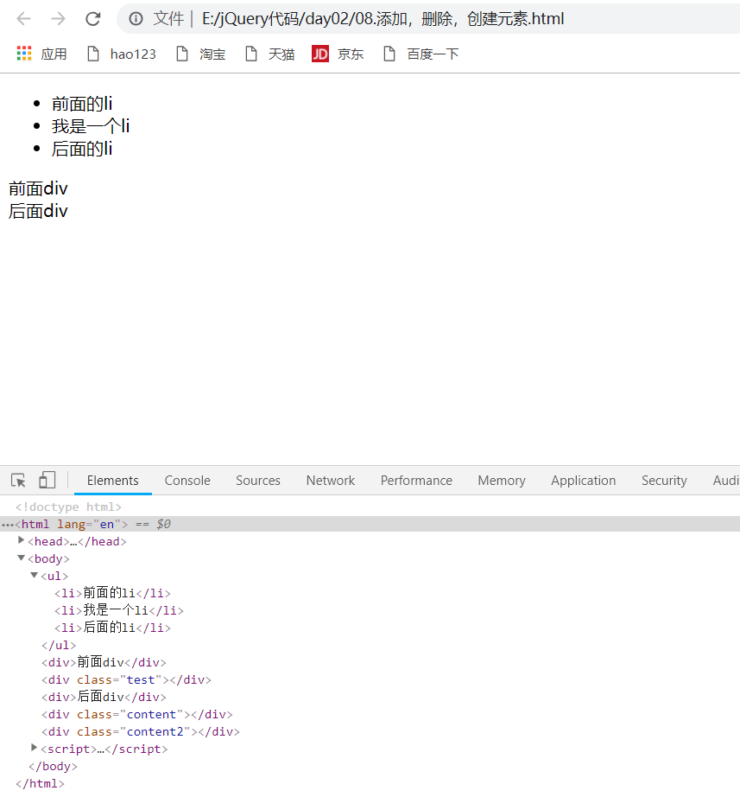
Task: Select the <div>后面div</div> node
Action: (x=104, y=697)
